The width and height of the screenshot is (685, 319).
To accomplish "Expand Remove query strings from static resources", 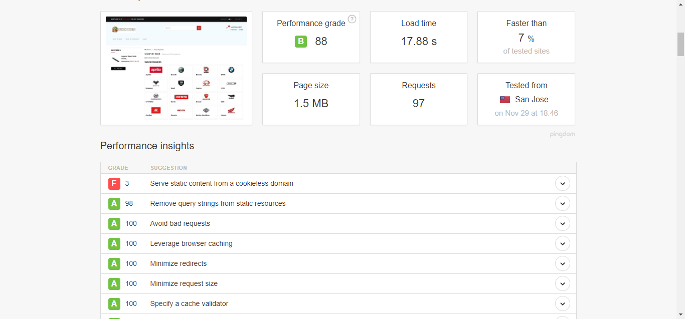I will [x=563, y=204].
